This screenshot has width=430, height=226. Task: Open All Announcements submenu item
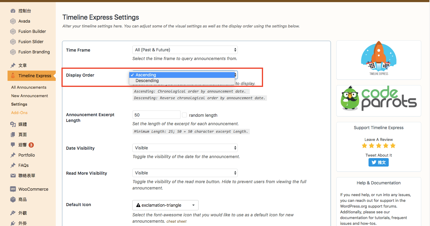[x=29, y=87]
